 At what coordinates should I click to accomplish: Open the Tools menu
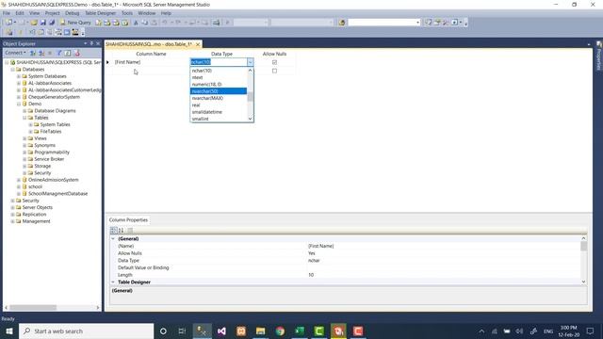[x=127, y=13]
